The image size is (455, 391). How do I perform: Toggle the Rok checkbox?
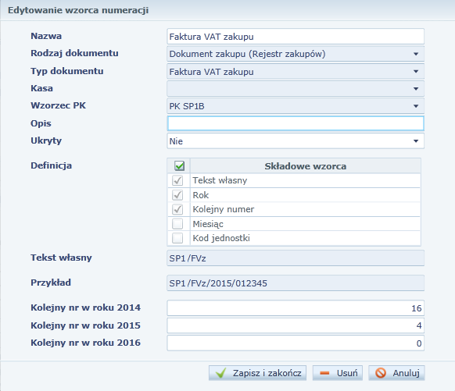[x=177, y=195]
